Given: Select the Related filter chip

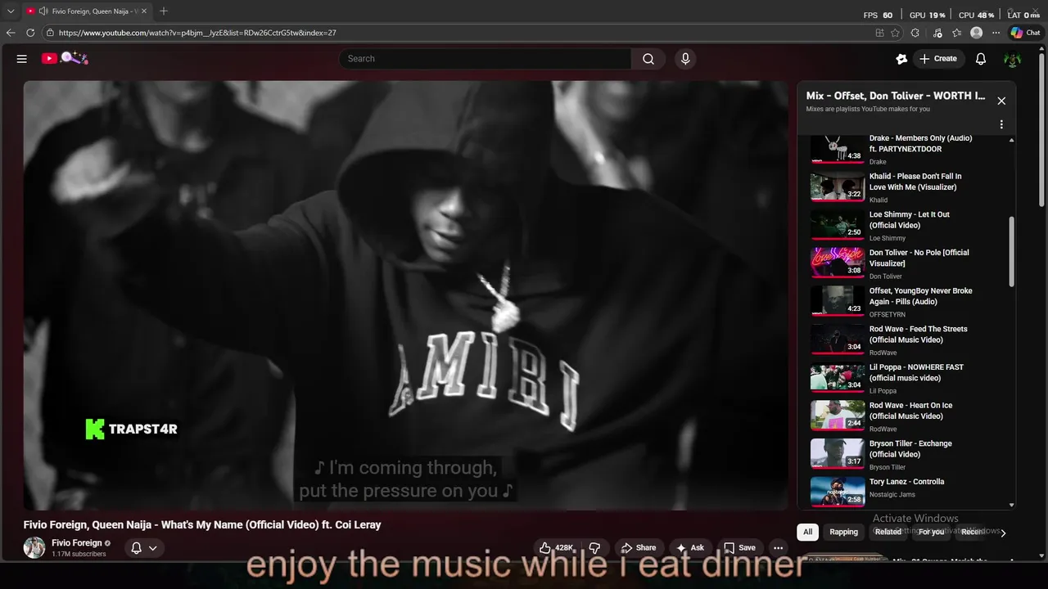Looking at the screenshot, I should [888, 532].
